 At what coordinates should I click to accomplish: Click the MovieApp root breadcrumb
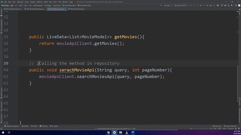(5, 5)
